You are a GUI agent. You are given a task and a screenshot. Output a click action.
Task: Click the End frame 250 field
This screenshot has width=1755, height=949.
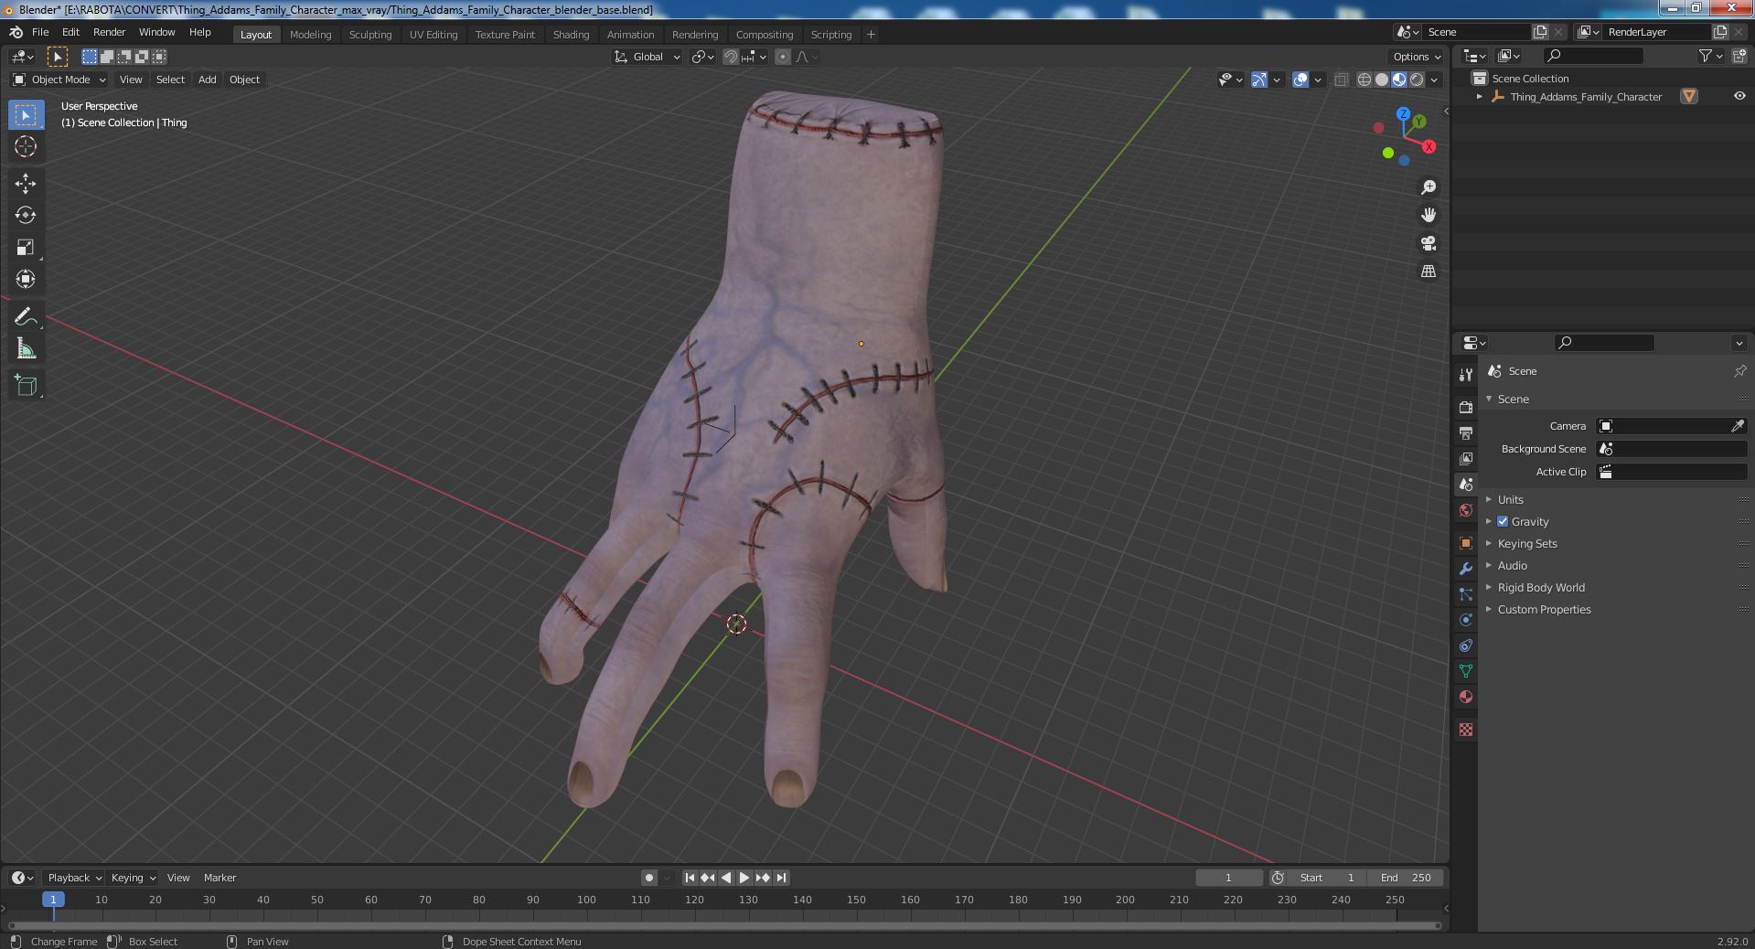(x=1406, y=878)
